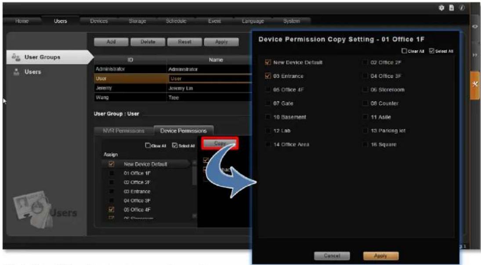
Task: Check the 10 Basement checkbox
Action: click(x=268, y=117)
